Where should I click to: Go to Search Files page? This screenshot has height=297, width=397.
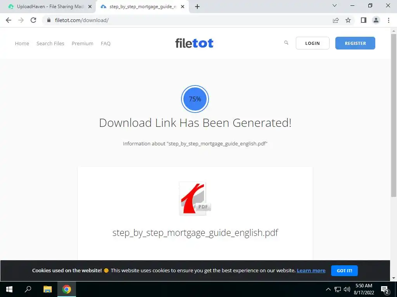[50, 43]
